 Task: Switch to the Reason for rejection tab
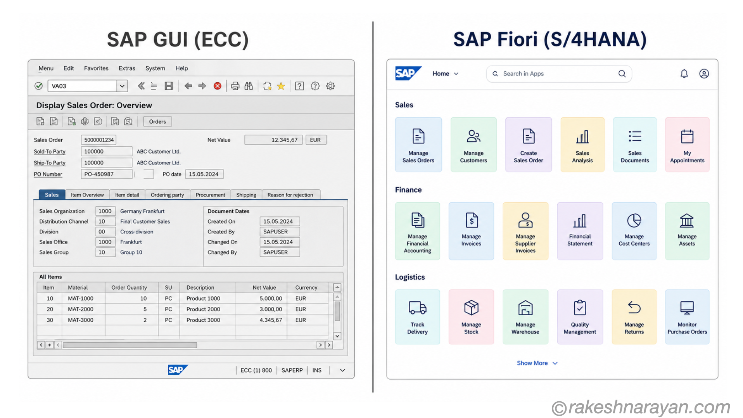click(x=290, y=195)
